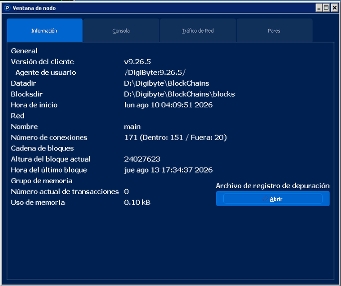Click the Red section heading

18,116
